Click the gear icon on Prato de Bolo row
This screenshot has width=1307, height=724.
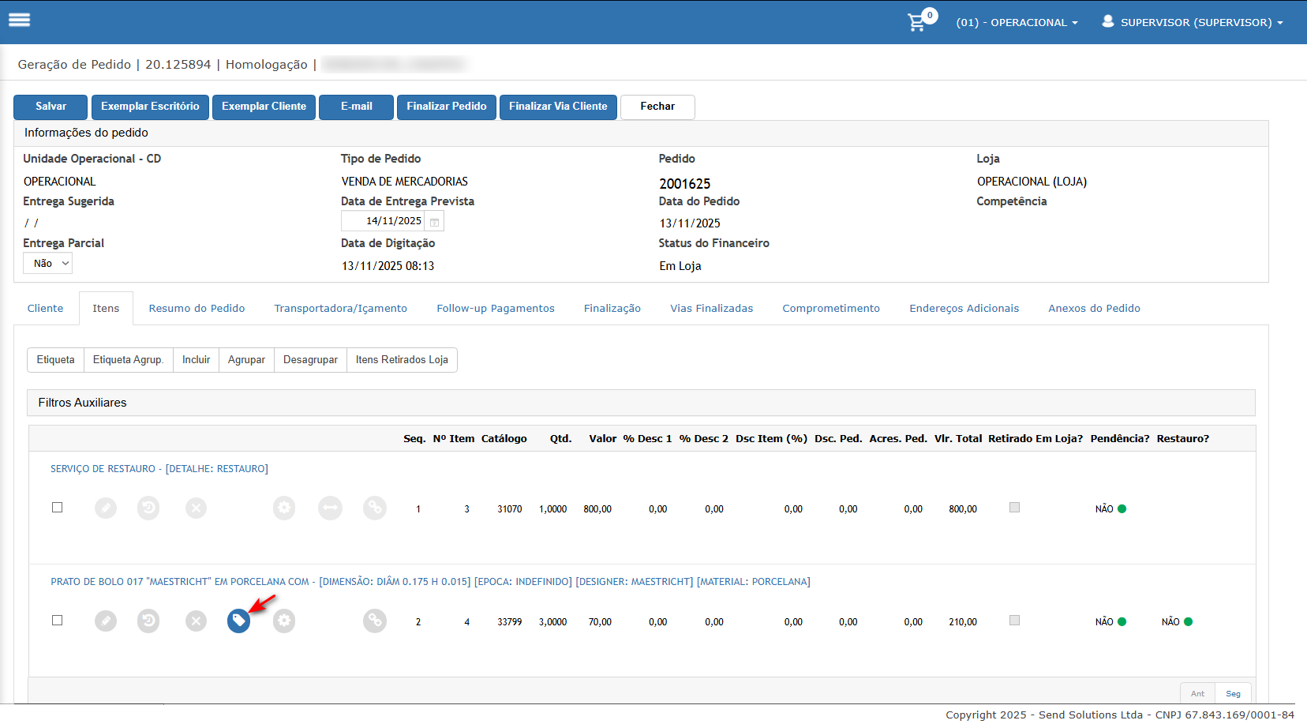pos(284,621)
